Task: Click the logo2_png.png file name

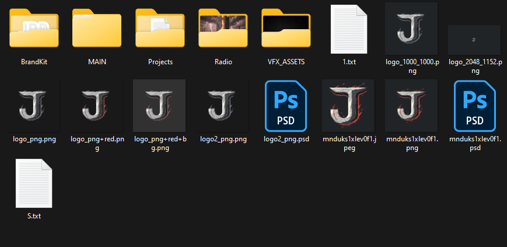Action: coord(223,140)
